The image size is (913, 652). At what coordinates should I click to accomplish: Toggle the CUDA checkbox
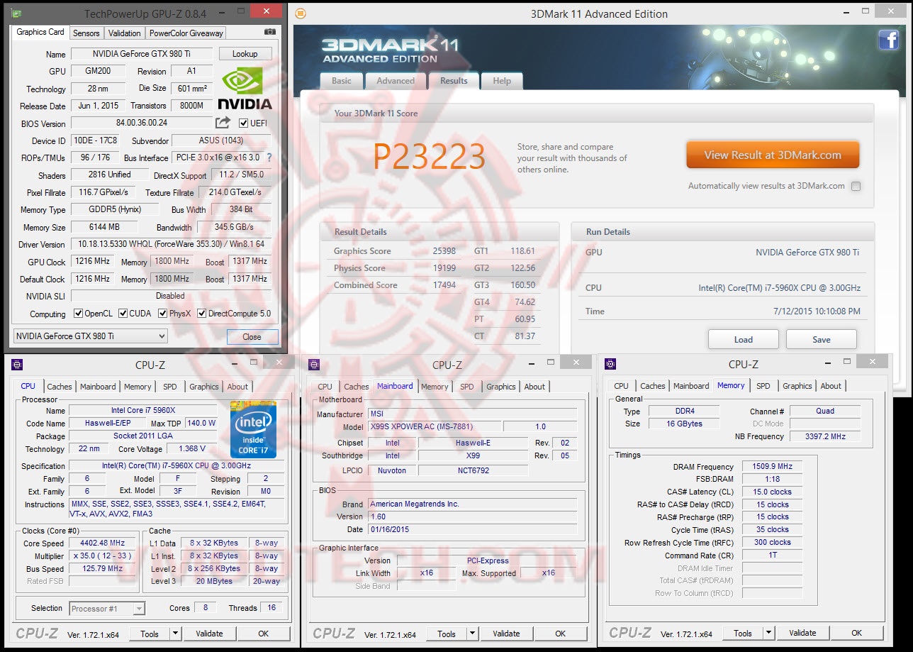123,314
